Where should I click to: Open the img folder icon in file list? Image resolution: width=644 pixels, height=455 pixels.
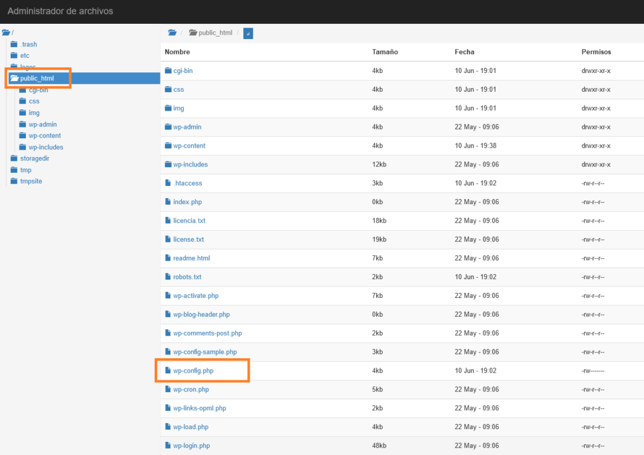click(x=167, y=108)
